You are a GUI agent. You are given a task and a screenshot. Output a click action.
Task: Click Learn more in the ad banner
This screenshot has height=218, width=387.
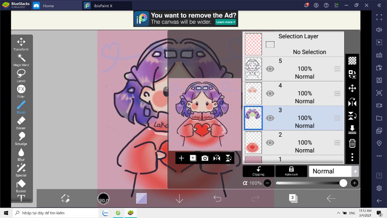click(x=226, y=22)
